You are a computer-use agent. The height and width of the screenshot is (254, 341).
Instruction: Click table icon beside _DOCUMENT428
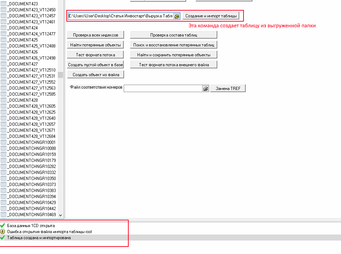pyautogui.click(x=4, y=100)
